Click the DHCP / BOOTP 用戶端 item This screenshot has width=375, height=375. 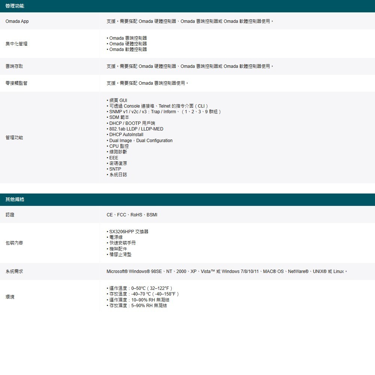pyautogui.click(x=131, y=123)
